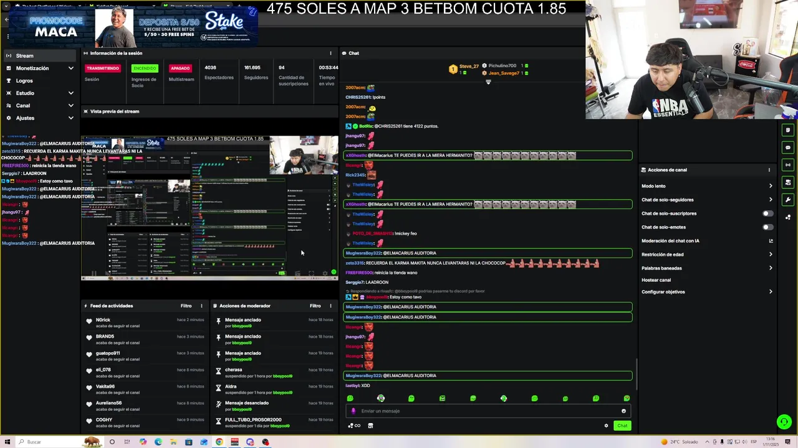The width and height of the screenshot is (798, 448).
Task: Click the three-dots icon in right sidebar
Action: tap(788, 217)
